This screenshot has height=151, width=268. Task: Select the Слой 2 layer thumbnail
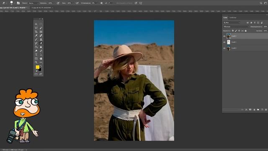(x=229, y=36)
